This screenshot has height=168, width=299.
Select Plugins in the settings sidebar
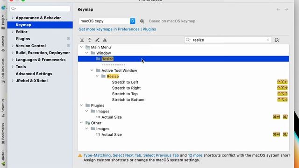(x=23, y=39)
